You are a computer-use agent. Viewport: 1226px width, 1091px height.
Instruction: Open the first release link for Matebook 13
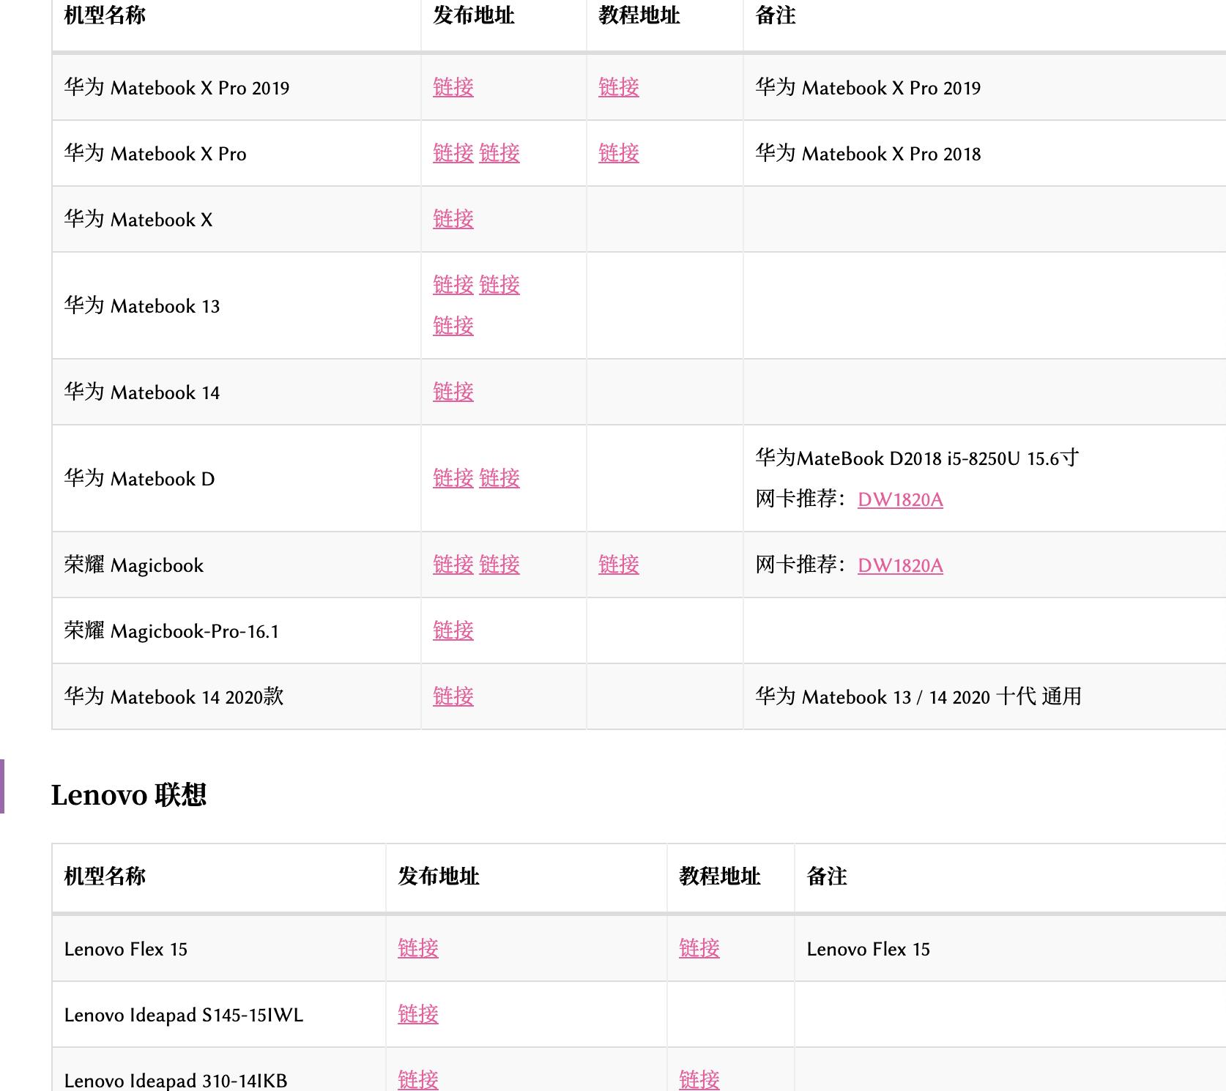point(453,286)
